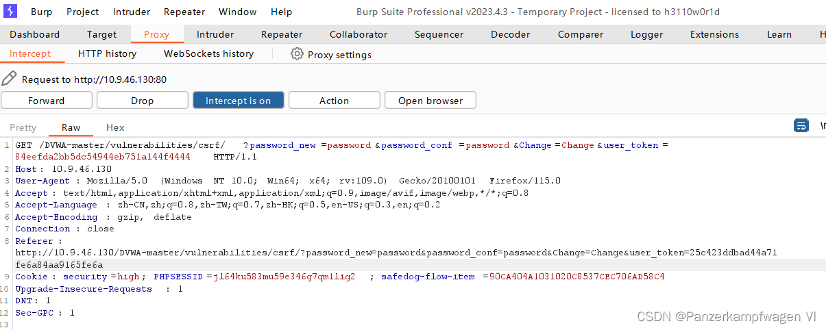Viewport: 826px width, 330px height.
Task: Click the Connection: close header line
Action: tap(64, 229)
